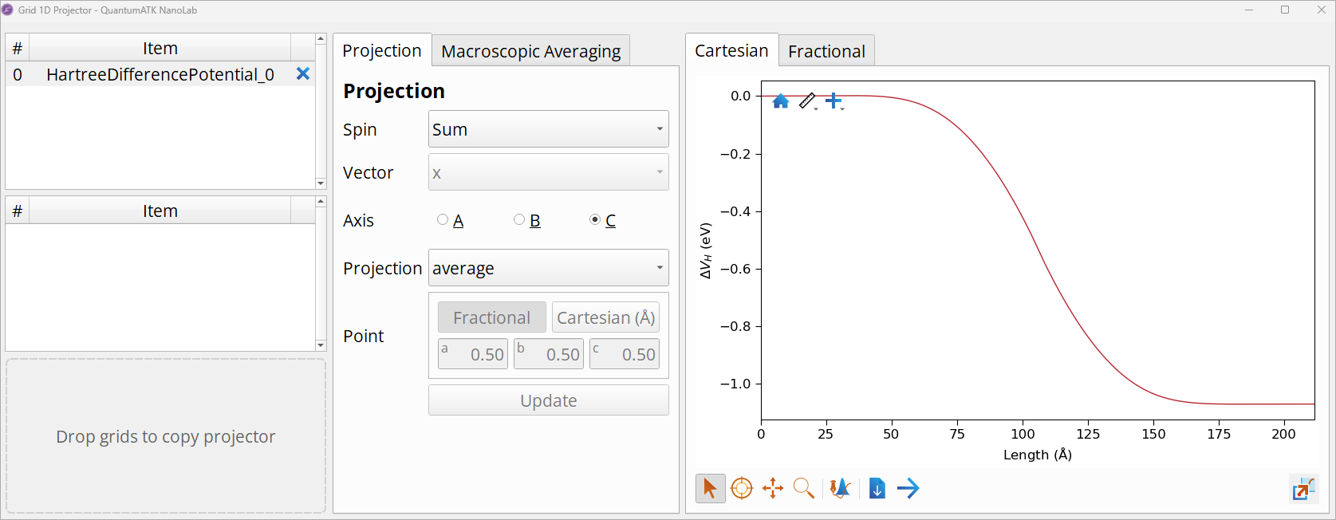
Task: Click the export plot icon at bottom right
Action: pos(1304,488)
